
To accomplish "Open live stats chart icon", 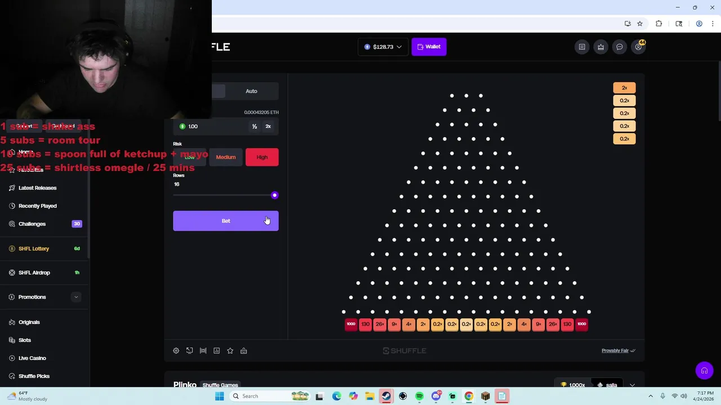I will pos(216,350).
